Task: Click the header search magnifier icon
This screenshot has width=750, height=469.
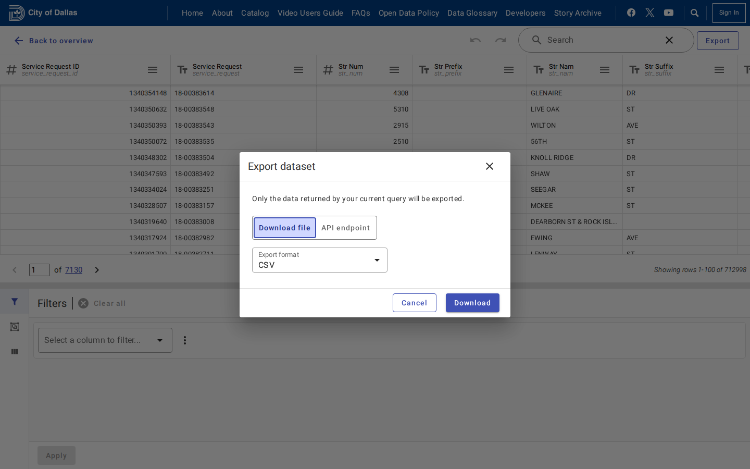Action: [x=695, y=13]
